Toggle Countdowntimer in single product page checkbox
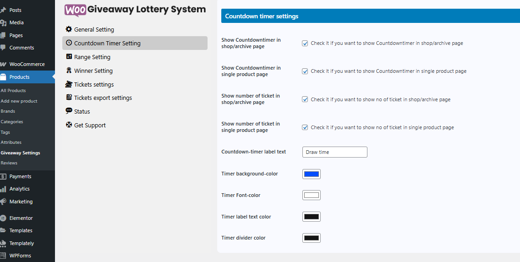The height and width of the screenshot is (262, 520). click(x=305, y=71)
